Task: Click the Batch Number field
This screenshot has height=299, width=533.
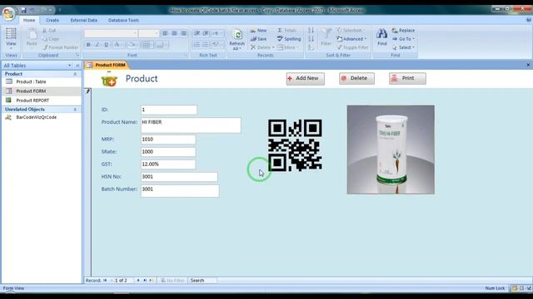Action: [180, 191]
